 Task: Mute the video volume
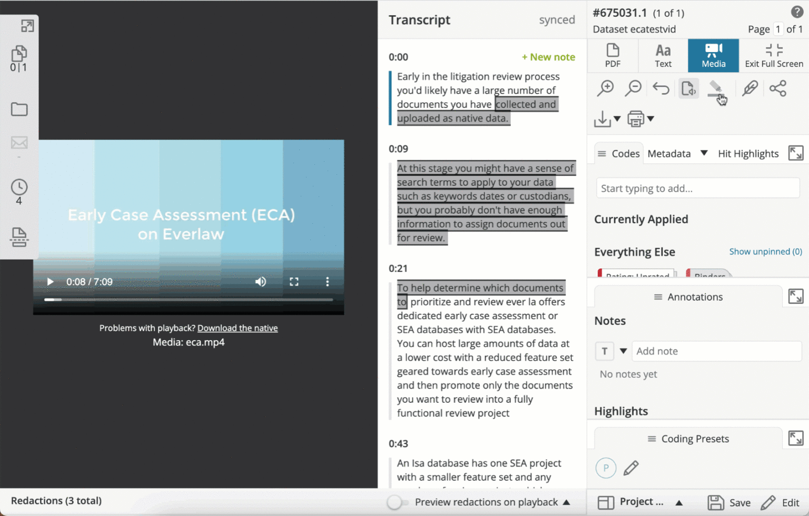(x=261, y=282)
